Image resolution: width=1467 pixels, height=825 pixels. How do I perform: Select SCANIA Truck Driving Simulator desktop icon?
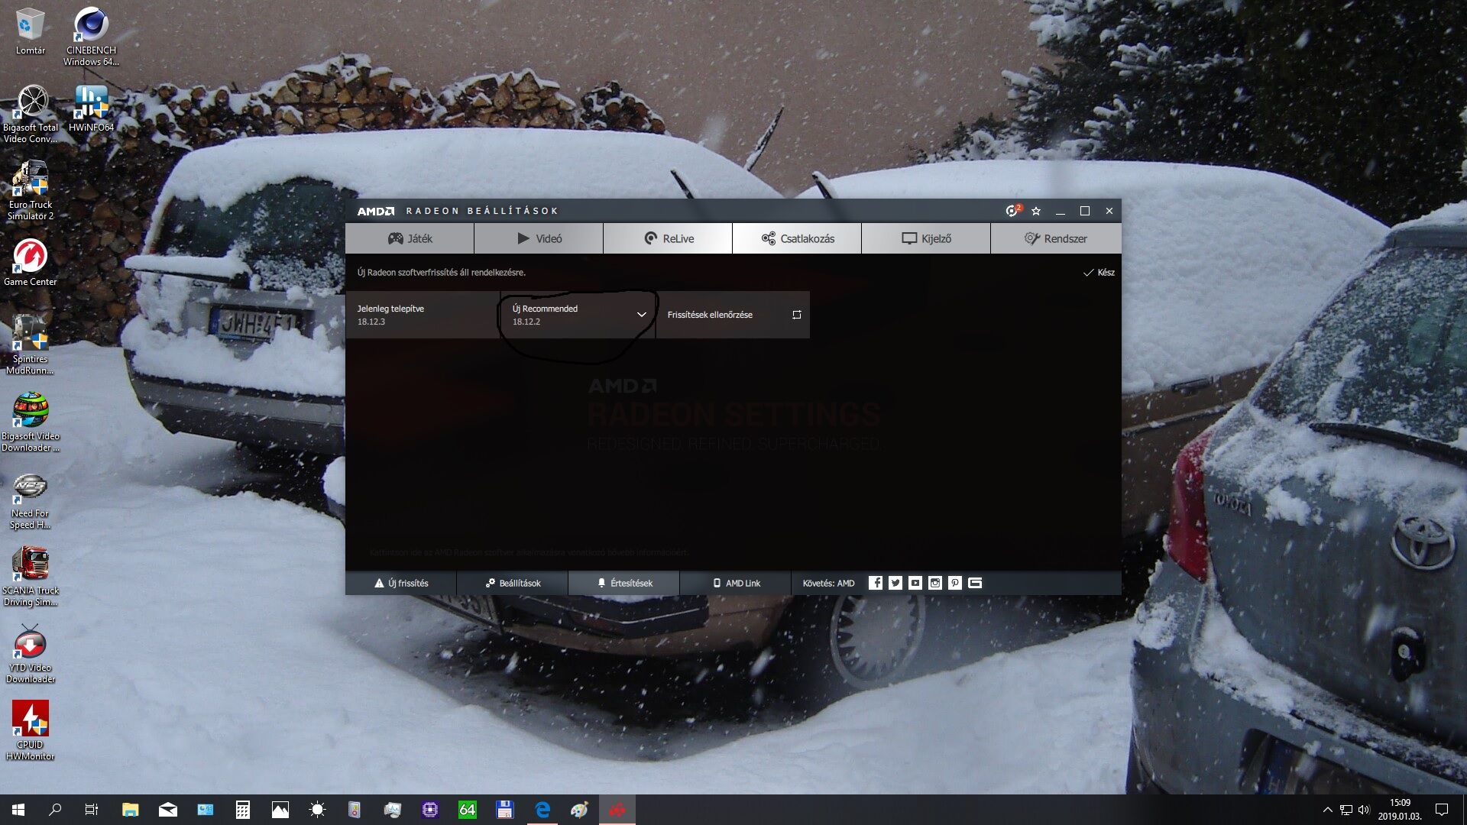31,577
